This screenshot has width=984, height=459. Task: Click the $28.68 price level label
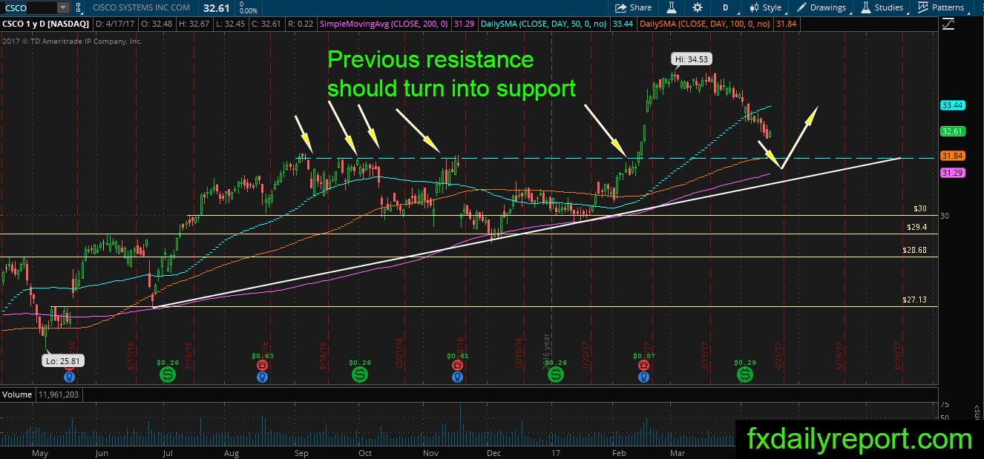915,251
